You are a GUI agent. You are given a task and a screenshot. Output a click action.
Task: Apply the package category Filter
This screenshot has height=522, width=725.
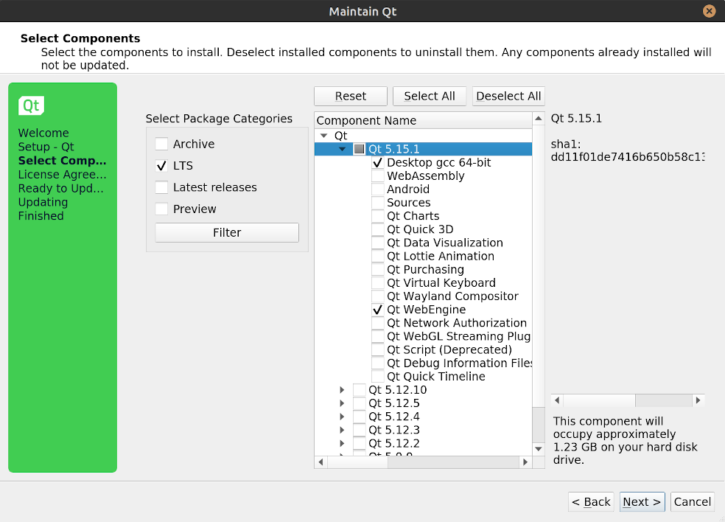(227, 232)
